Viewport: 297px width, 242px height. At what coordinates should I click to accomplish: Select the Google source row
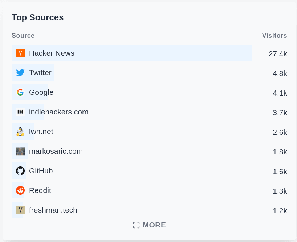pyautogui.click(x=41, y=92)
